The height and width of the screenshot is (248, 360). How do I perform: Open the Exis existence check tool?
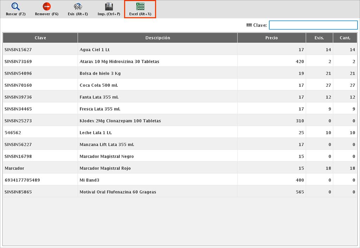78,7
